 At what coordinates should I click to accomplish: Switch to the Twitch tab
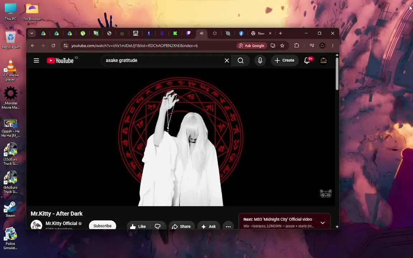point(188,33)
